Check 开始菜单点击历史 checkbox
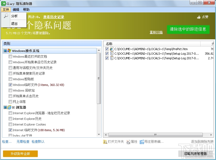216x160 pixels. pyautogui.click(x=10, y=96)
